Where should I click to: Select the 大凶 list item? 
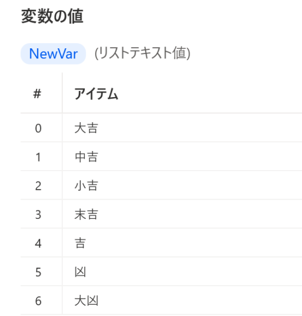(86, 301)
